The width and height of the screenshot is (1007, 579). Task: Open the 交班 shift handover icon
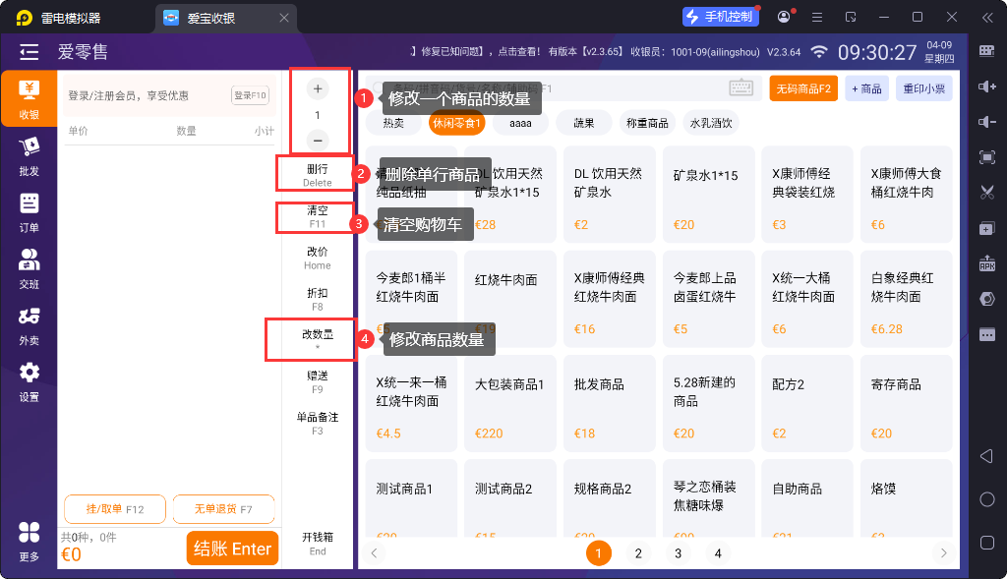click(29, 268)
